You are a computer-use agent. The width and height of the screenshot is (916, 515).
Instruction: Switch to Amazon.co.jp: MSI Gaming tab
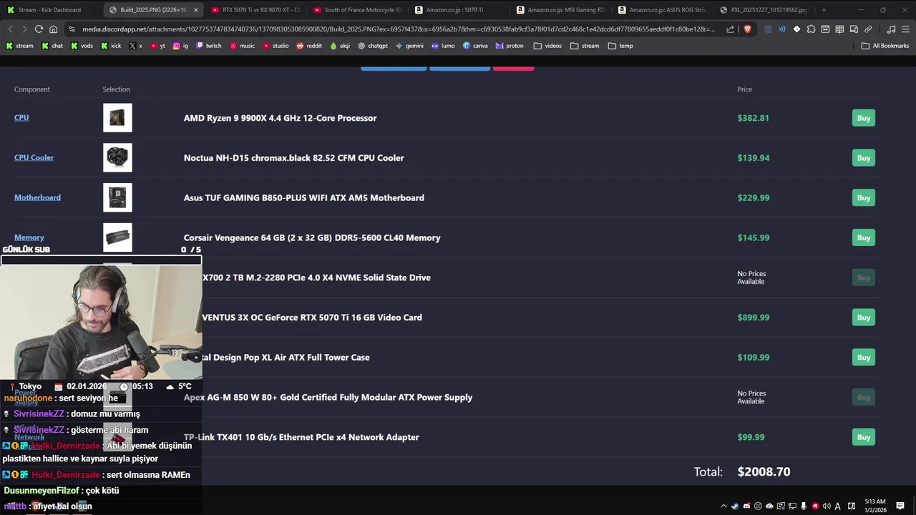[x=562, y=10]
